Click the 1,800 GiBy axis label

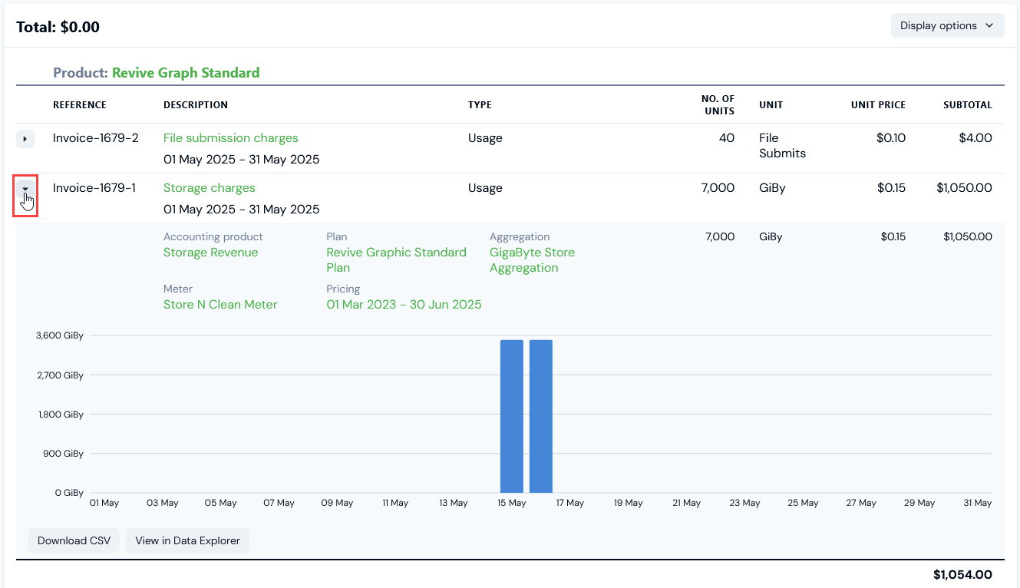pos(60,415)
